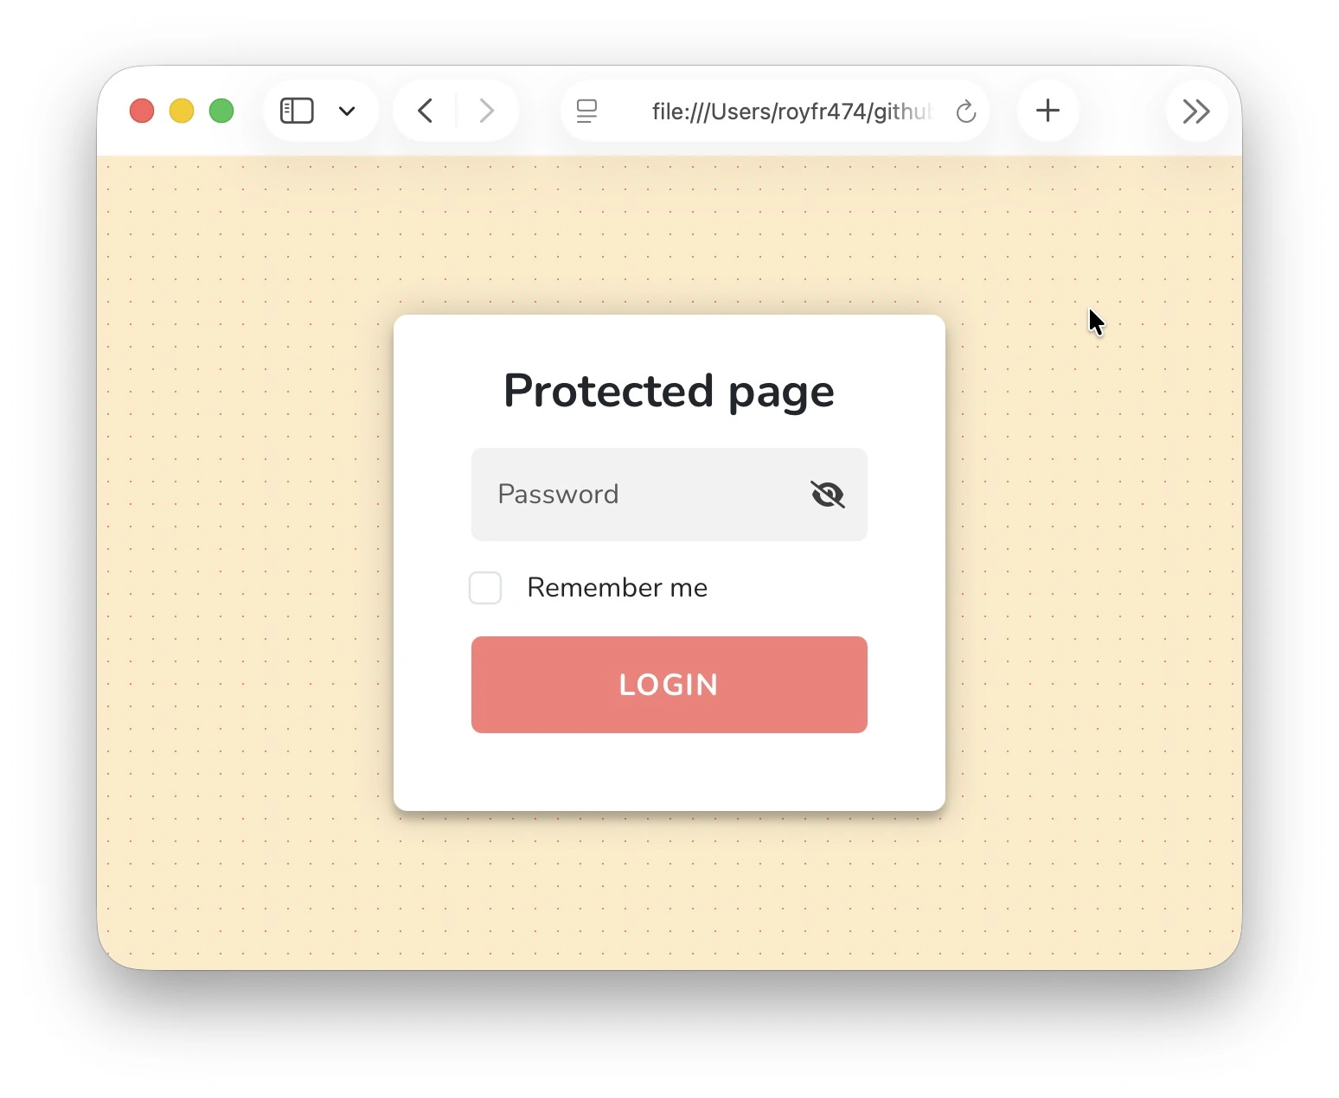Image resolution: width=1339 pixels, height=1098 pixels.
Task: Show more toolbar items double chevron
Action: [x=1196, y=111]
